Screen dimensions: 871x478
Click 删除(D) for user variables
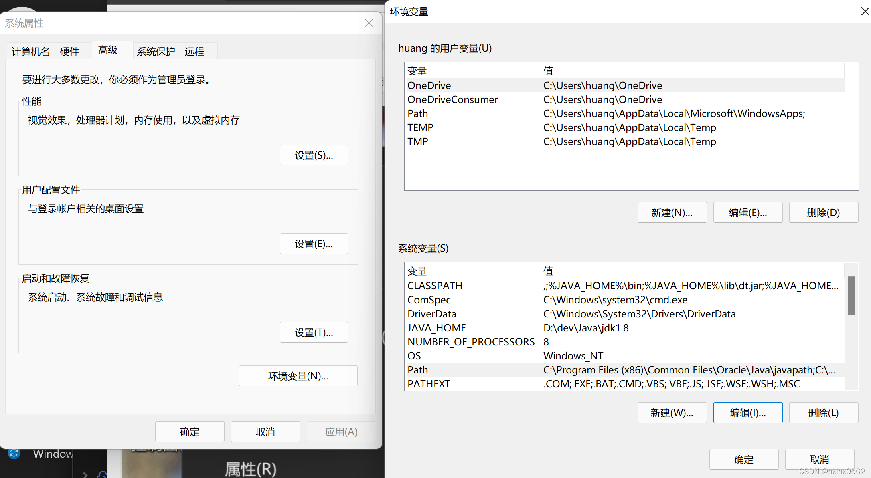tap(824, 212)
